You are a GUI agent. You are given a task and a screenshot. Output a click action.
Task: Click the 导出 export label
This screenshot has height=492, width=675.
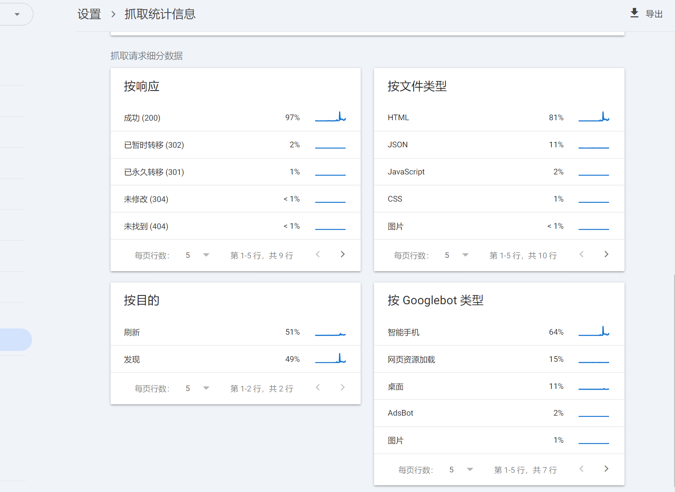point(654,14)
